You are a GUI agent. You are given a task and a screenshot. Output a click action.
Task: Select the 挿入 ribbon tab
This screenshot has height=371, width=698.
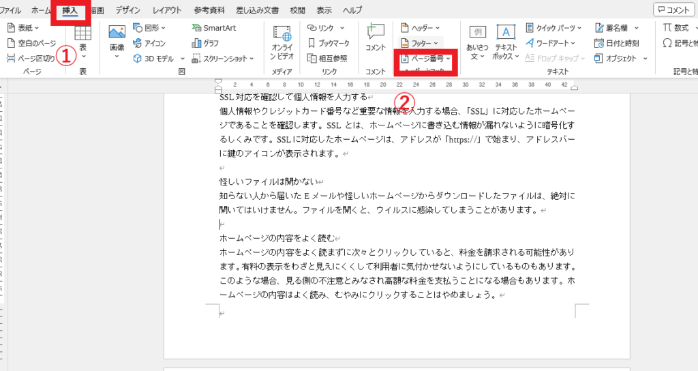70,10
